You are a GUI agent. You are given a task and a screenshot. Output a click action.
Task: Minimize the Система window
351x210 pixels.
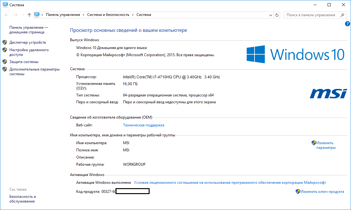315,5
